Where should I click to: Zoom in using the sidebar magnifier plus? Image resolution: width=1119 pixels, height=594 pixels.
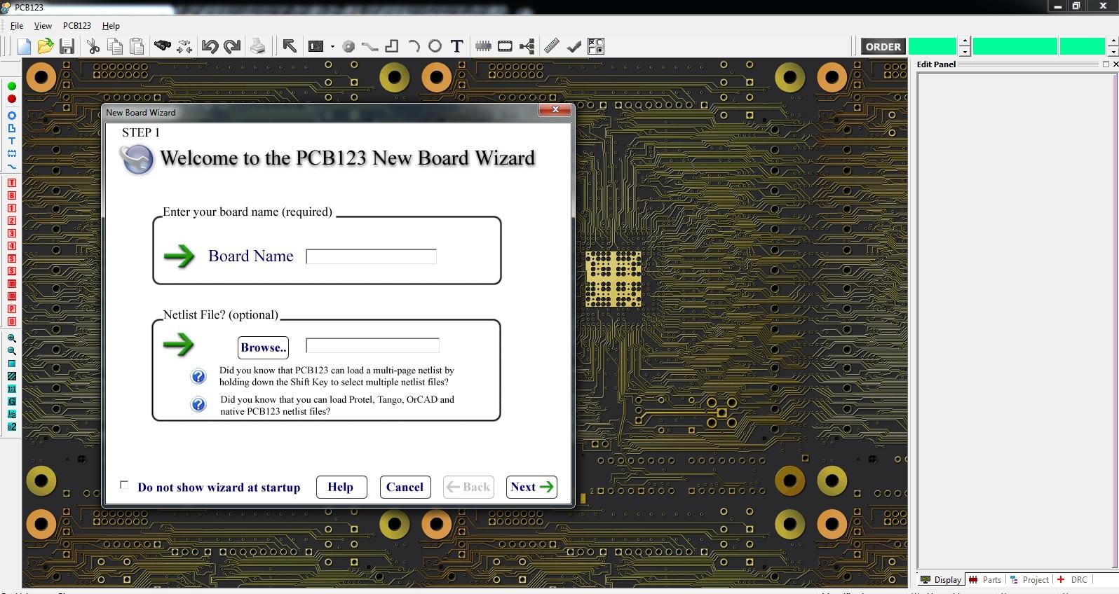click(12, 338)
